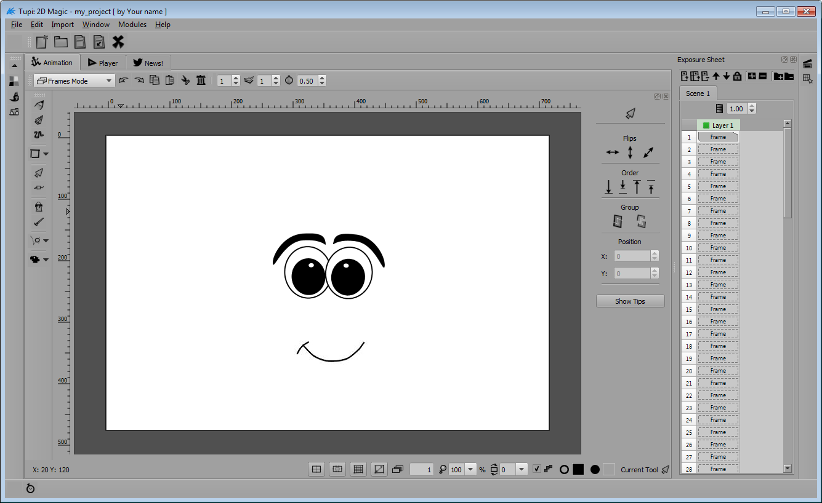Image resolution: width=822 pixels, height=503 pixels.
Task: Expand the zoom percentage dropdown
Action: (x=471, y=469)
